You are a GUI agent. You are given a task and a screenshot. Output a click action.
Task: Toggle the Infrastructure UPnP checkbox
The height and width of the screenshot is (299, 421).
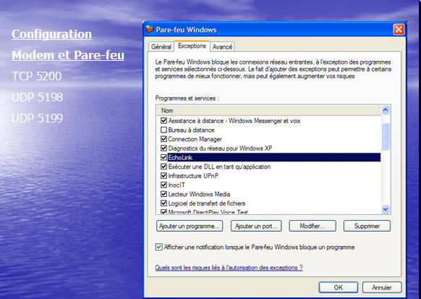(x=163, y=176)
